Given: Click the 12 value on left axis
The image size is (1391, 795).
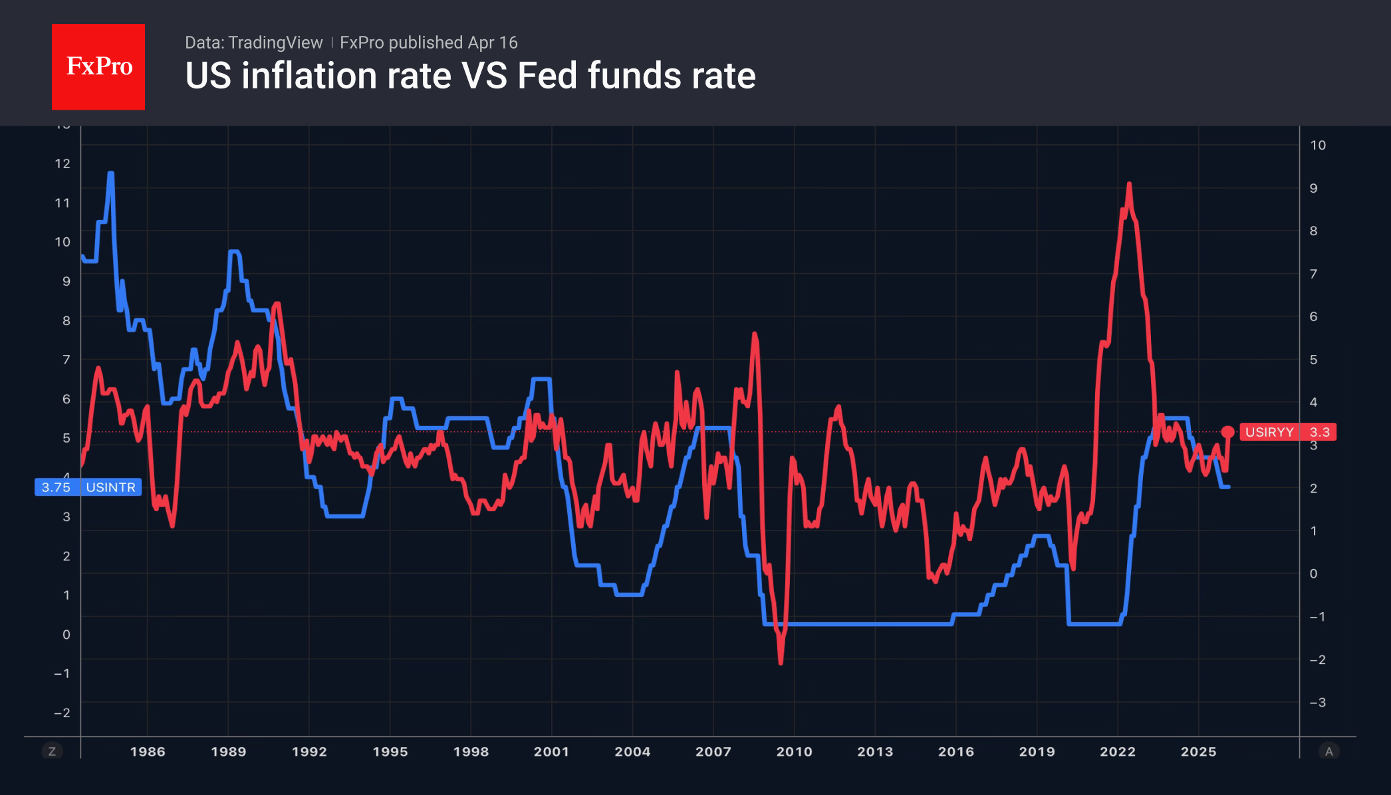Looking at the screenshot, I should 63,164.
